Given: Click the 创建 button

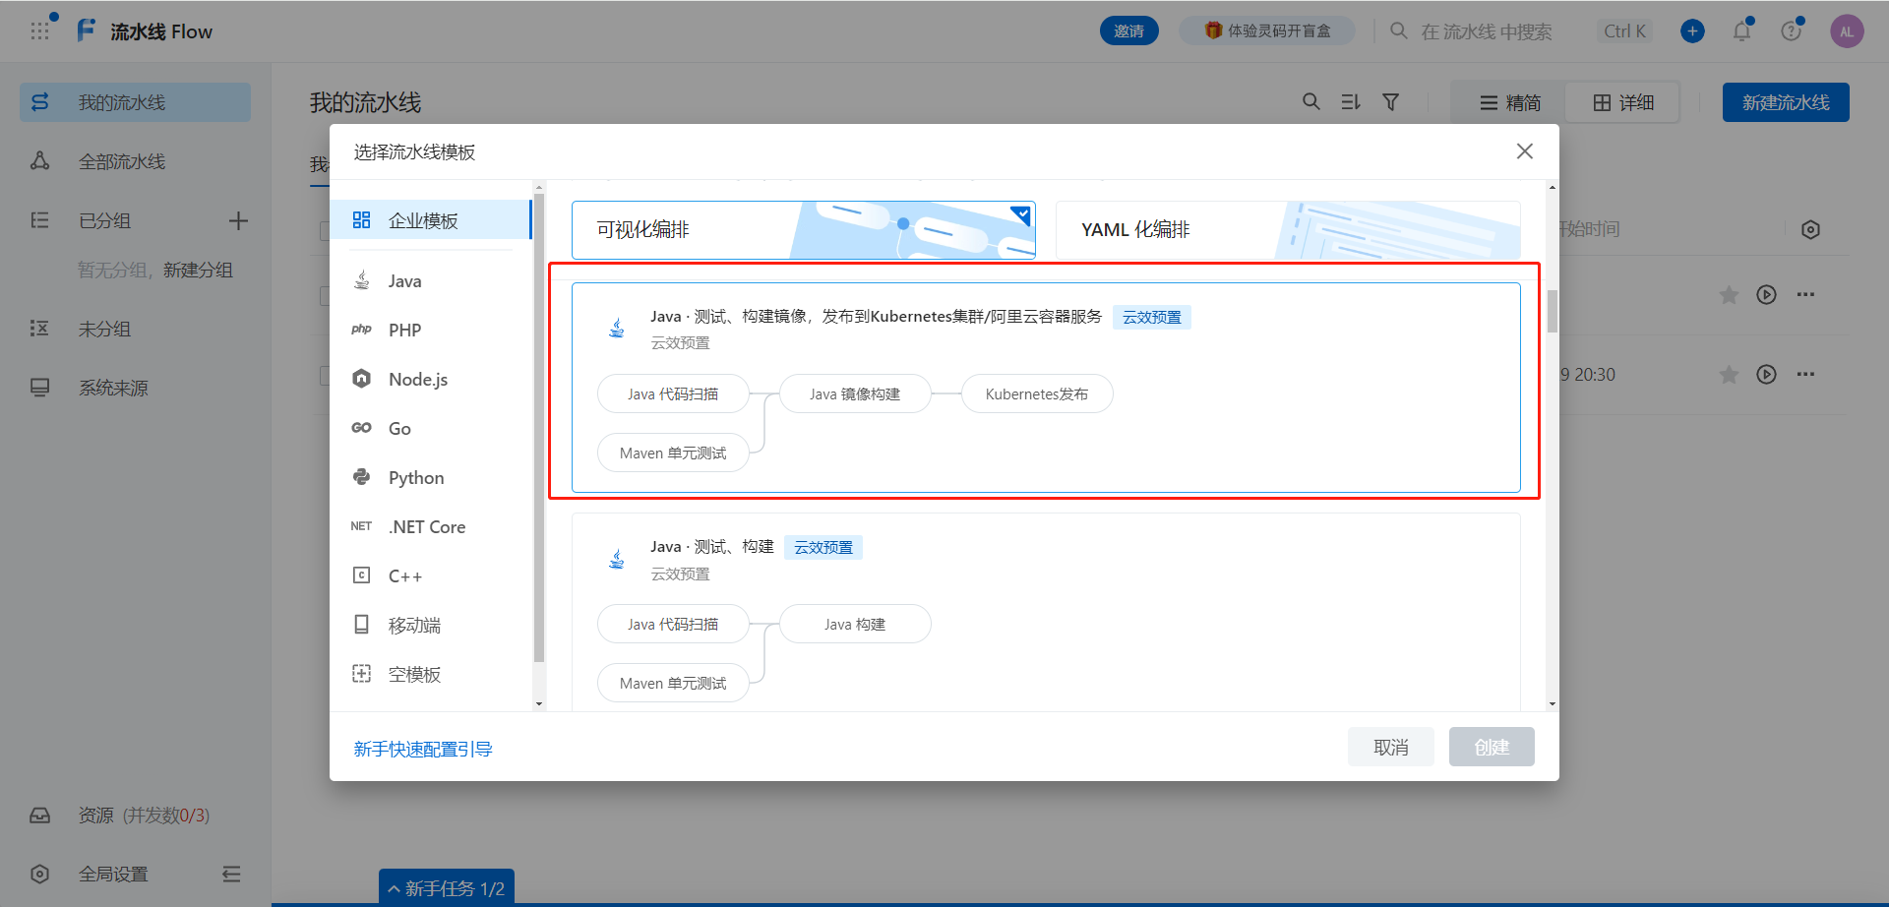Looking at the screenshot, I should 1492,748.
